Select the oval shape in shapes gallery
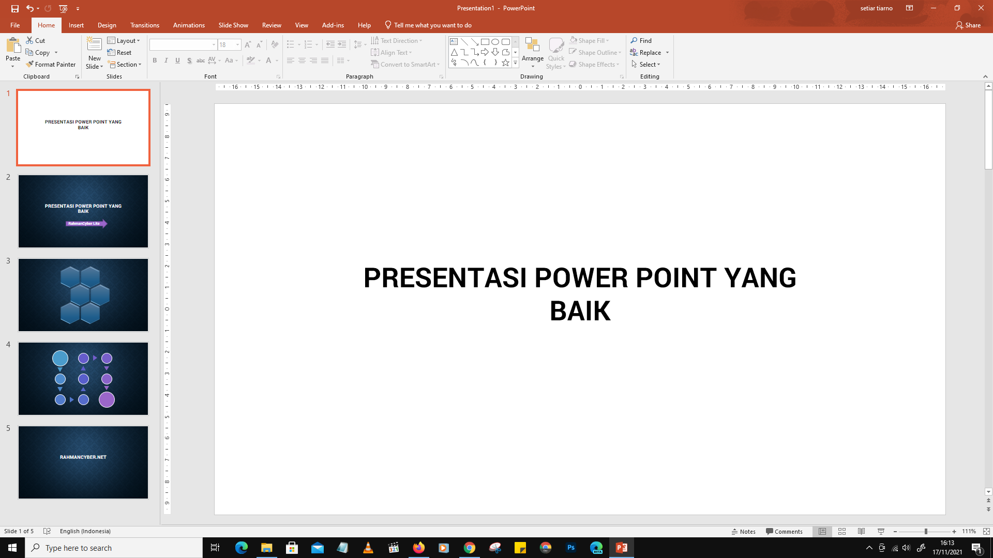The image size is (993, 558). click(x=495, y=42)
